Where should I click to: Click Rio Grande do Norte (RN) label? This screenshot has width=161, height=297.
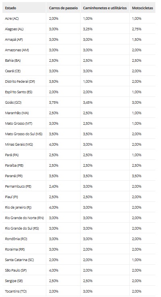pos(24,218)
